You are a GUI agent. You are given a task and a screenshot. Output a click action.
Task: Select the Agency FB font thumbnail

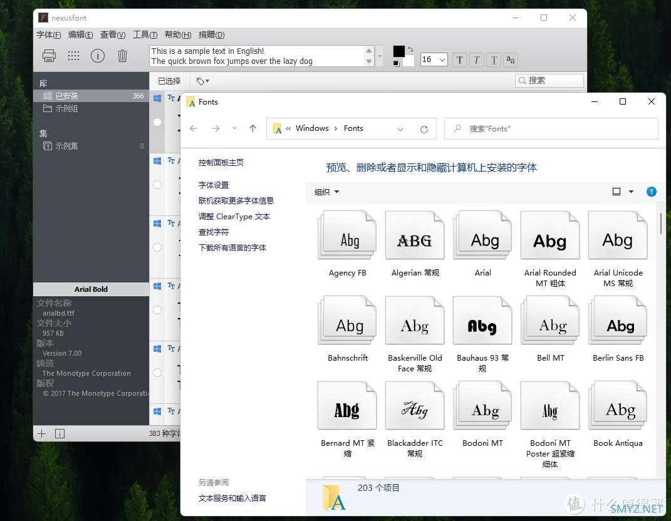pos(347,235)
